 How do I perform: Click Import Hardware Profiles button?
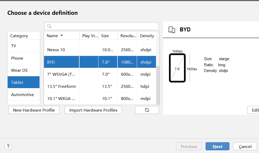[x=93, y=110]
